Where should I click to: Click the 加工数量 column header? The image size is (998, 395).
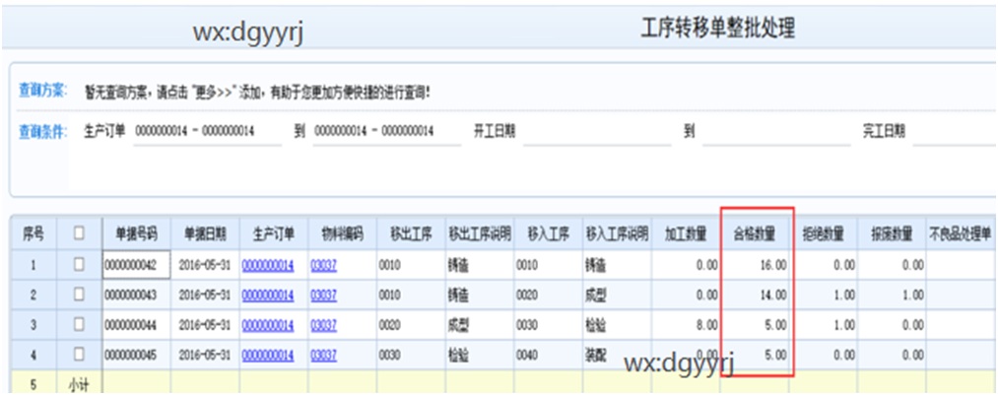tap(686, 234)
